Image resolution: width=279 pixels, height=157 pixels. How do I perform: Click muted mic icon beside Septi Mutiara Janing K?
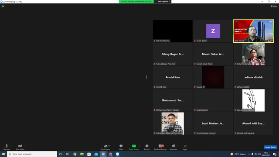click(x=195, y=133)
